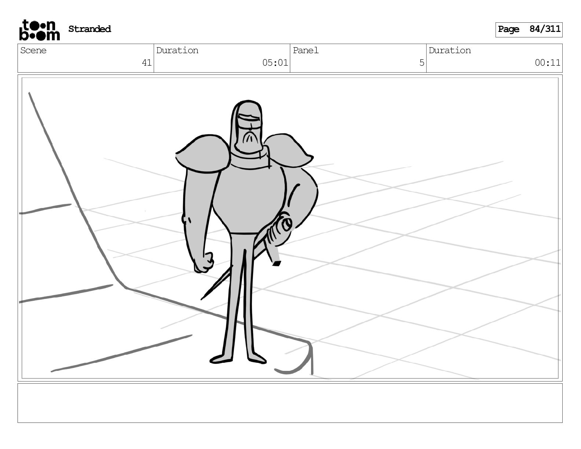Select the panel duration value 00:11

pos(548,63)
